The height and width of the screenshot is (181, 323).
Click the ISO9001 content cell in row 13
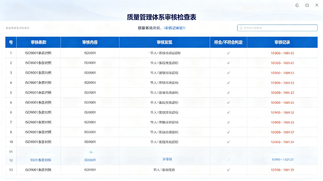tap(90, 170)
